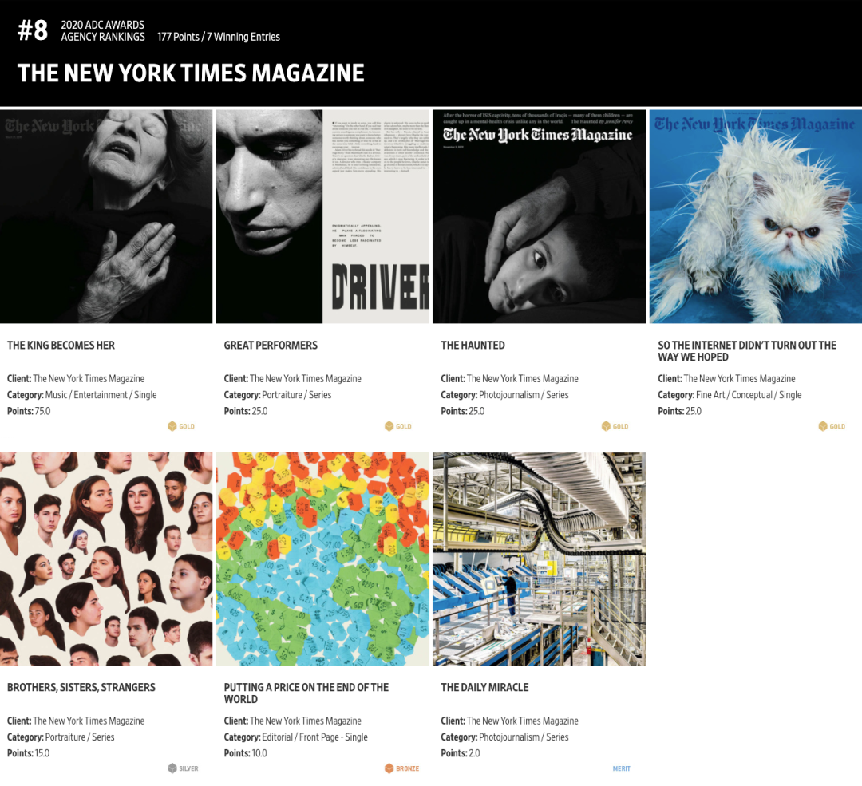Screen dimensions: 862x786
Task: Click the Gold icon under the wet cat cover entry
Action: pyautogui.click(x=823, y=426)
